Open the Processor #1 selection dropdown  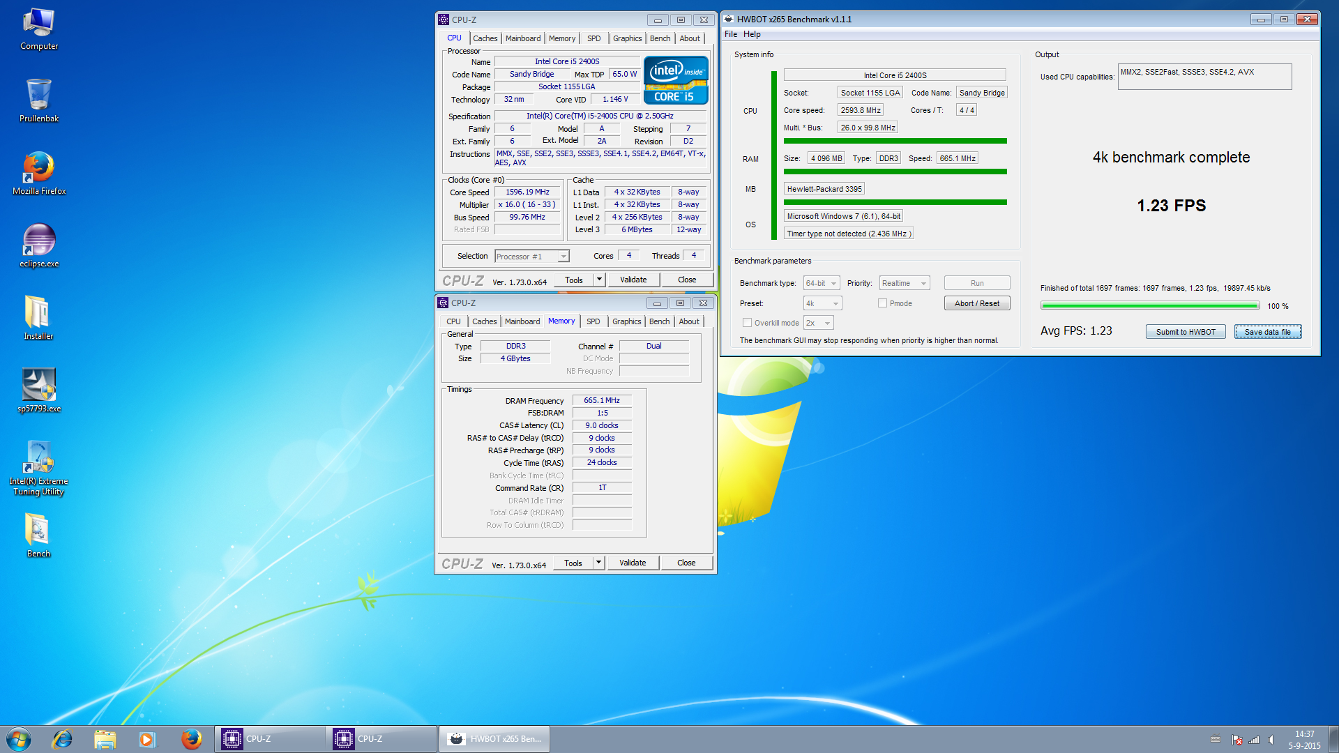coord(532,257)
